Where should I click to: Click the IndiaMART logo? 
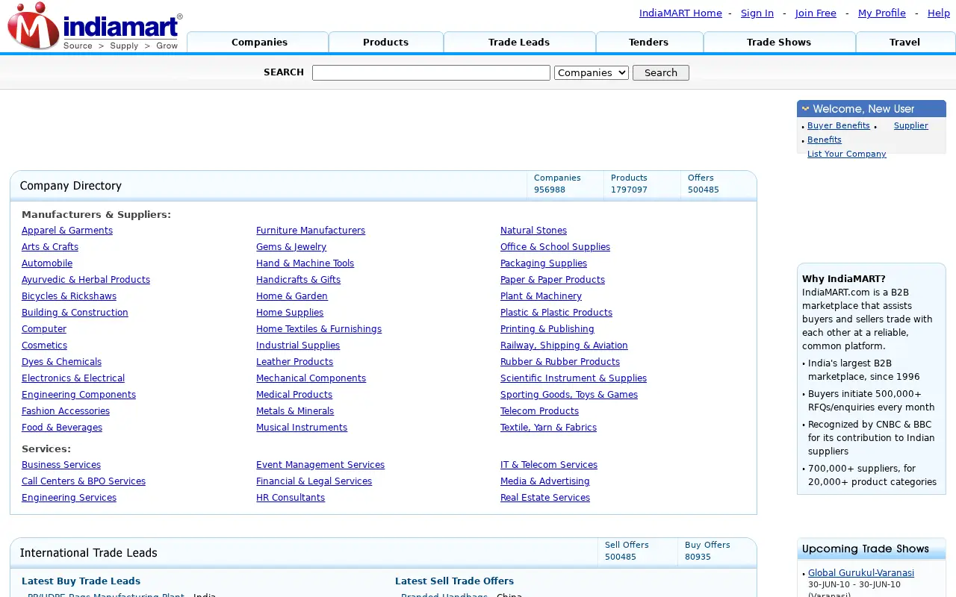click(x=95, y=27)
